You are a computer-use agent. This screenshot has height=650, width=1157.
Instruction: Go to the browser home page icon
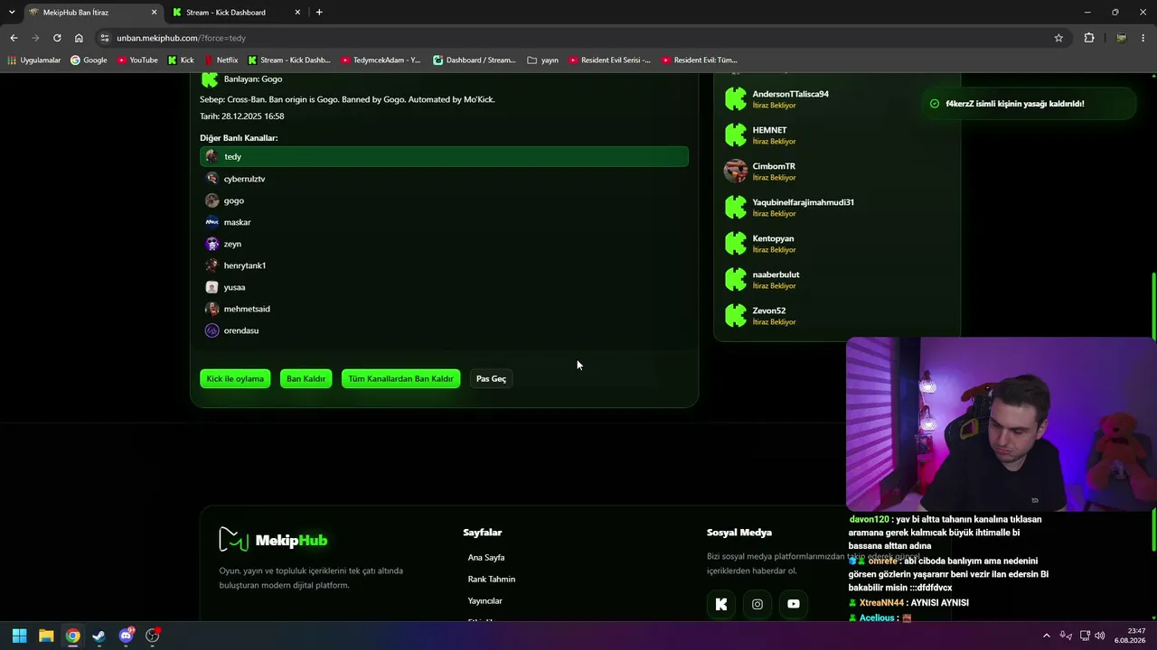pyautogui.click(x=79, y=38)
